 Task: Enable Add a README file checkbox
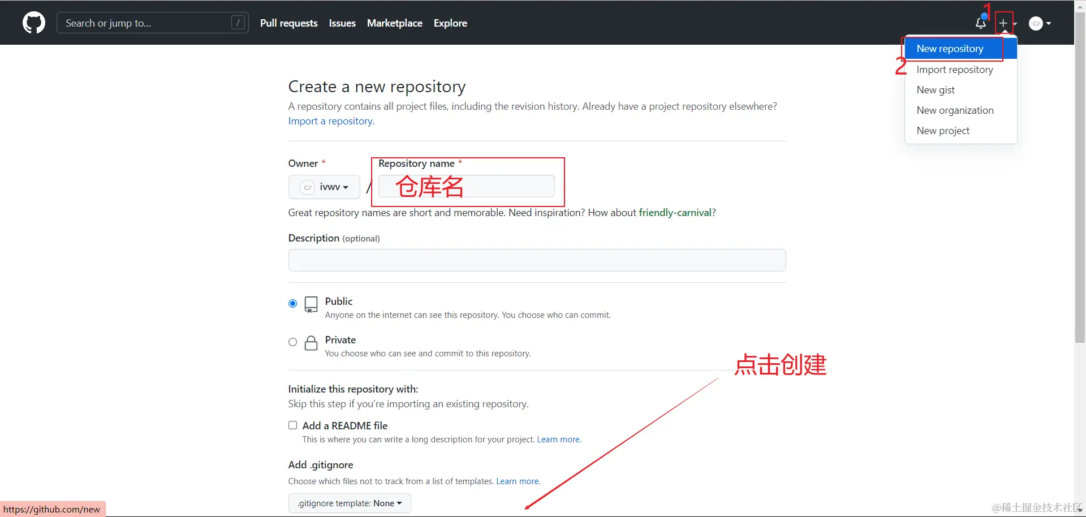(x=292, y=425)
